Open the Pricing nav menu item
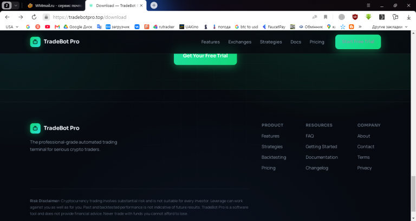 (317, 42)
